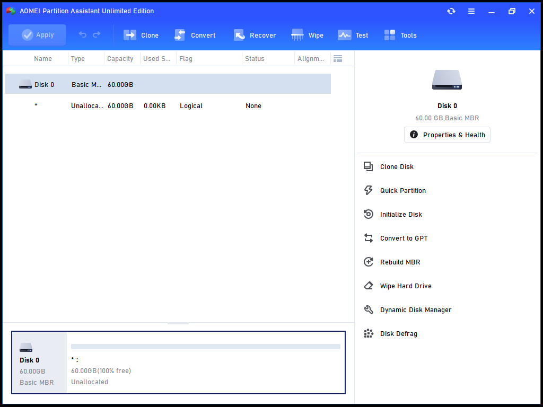The height and width of the screenshot is (407, 543).
Task: Click the unallocated space bar in disk map
Action: [x=206, y=347]
